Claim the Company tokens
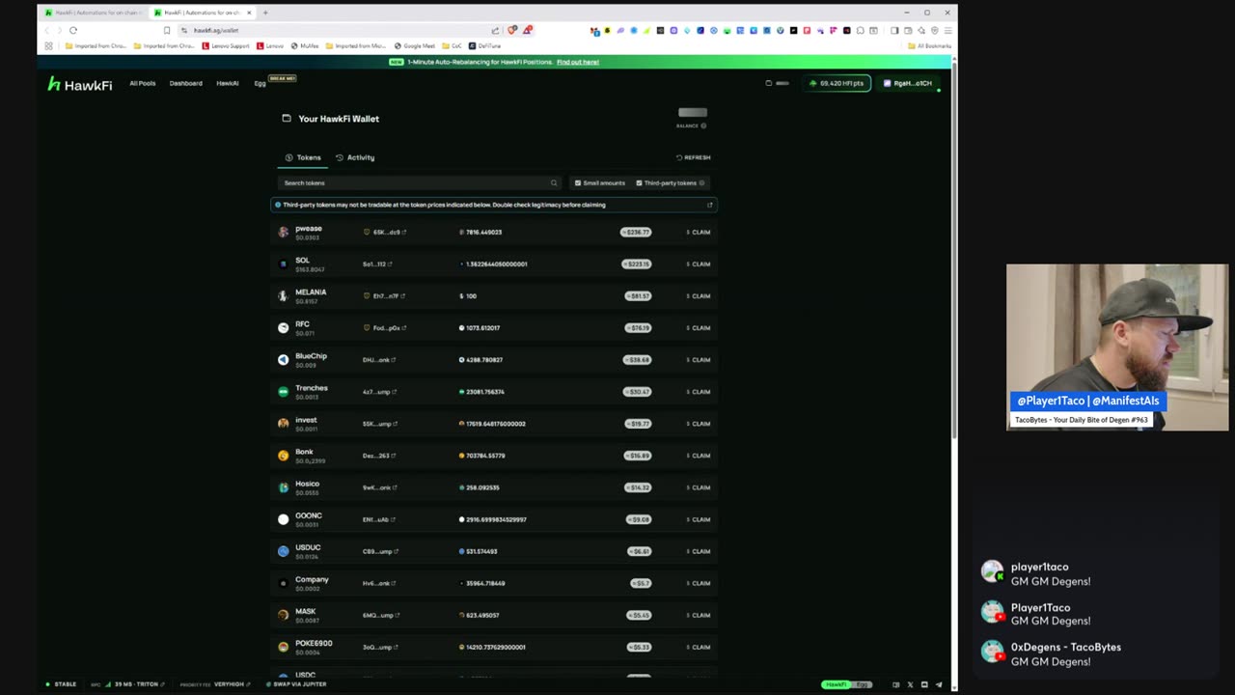This screenshot has width=1235, height=695. (x=699, y=582)
